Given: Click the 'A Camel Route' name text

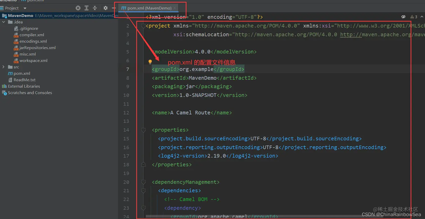Looking at the screenshot, I should (190, 113).
